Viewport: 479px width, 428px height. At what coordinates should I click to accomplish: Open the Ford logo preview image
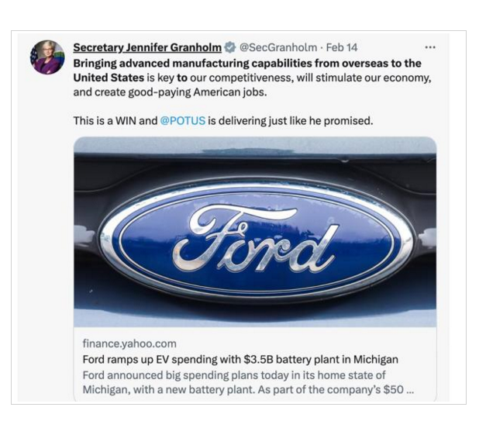pyautogui.click(x=255, y=232)
